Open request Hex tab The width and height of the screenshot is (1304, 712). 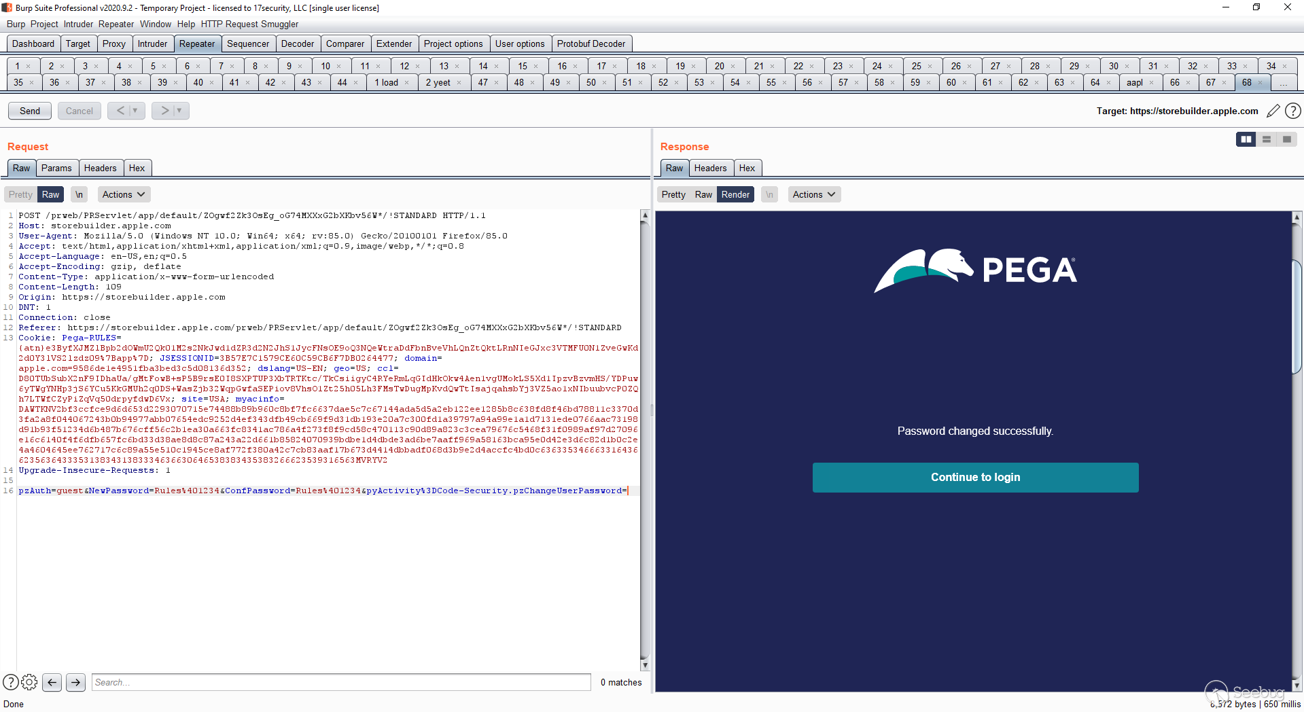tap(137, 168)
